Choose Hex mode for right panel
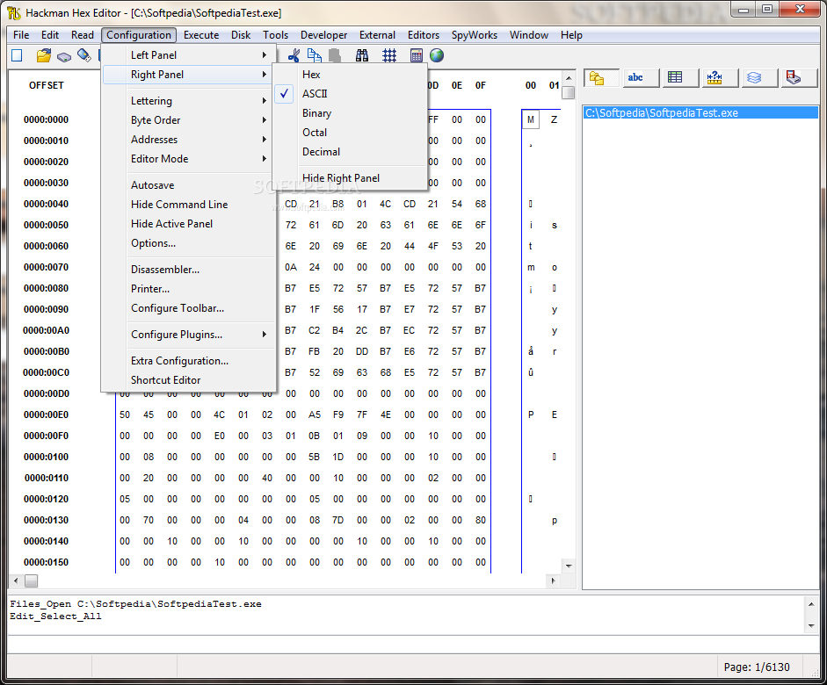Image resolution: width=827 pixels, height=685 pixels. click(350, 75)
